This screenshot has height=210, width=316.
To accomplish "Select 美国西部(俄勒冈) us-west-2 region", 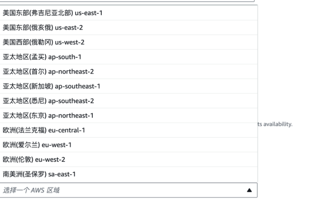I will (129, 42).
